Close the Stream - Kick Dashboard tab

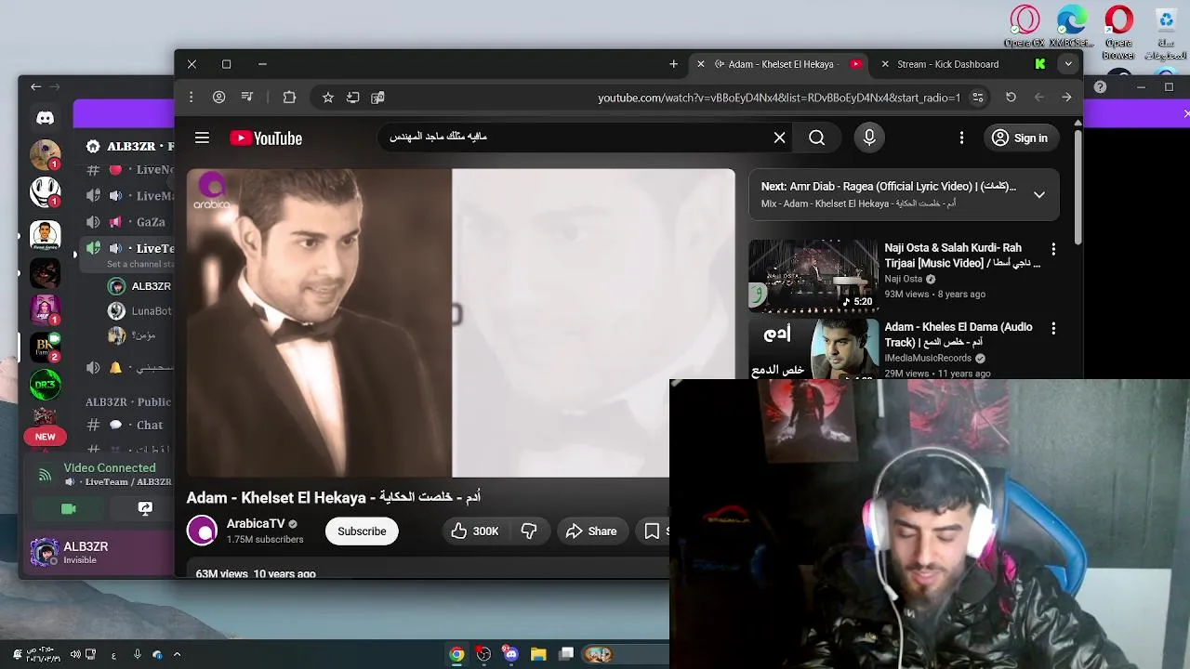tap(885, 64)
